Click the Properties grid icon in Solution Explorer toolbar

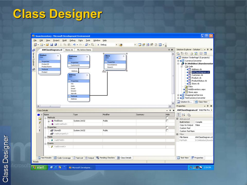205,53
